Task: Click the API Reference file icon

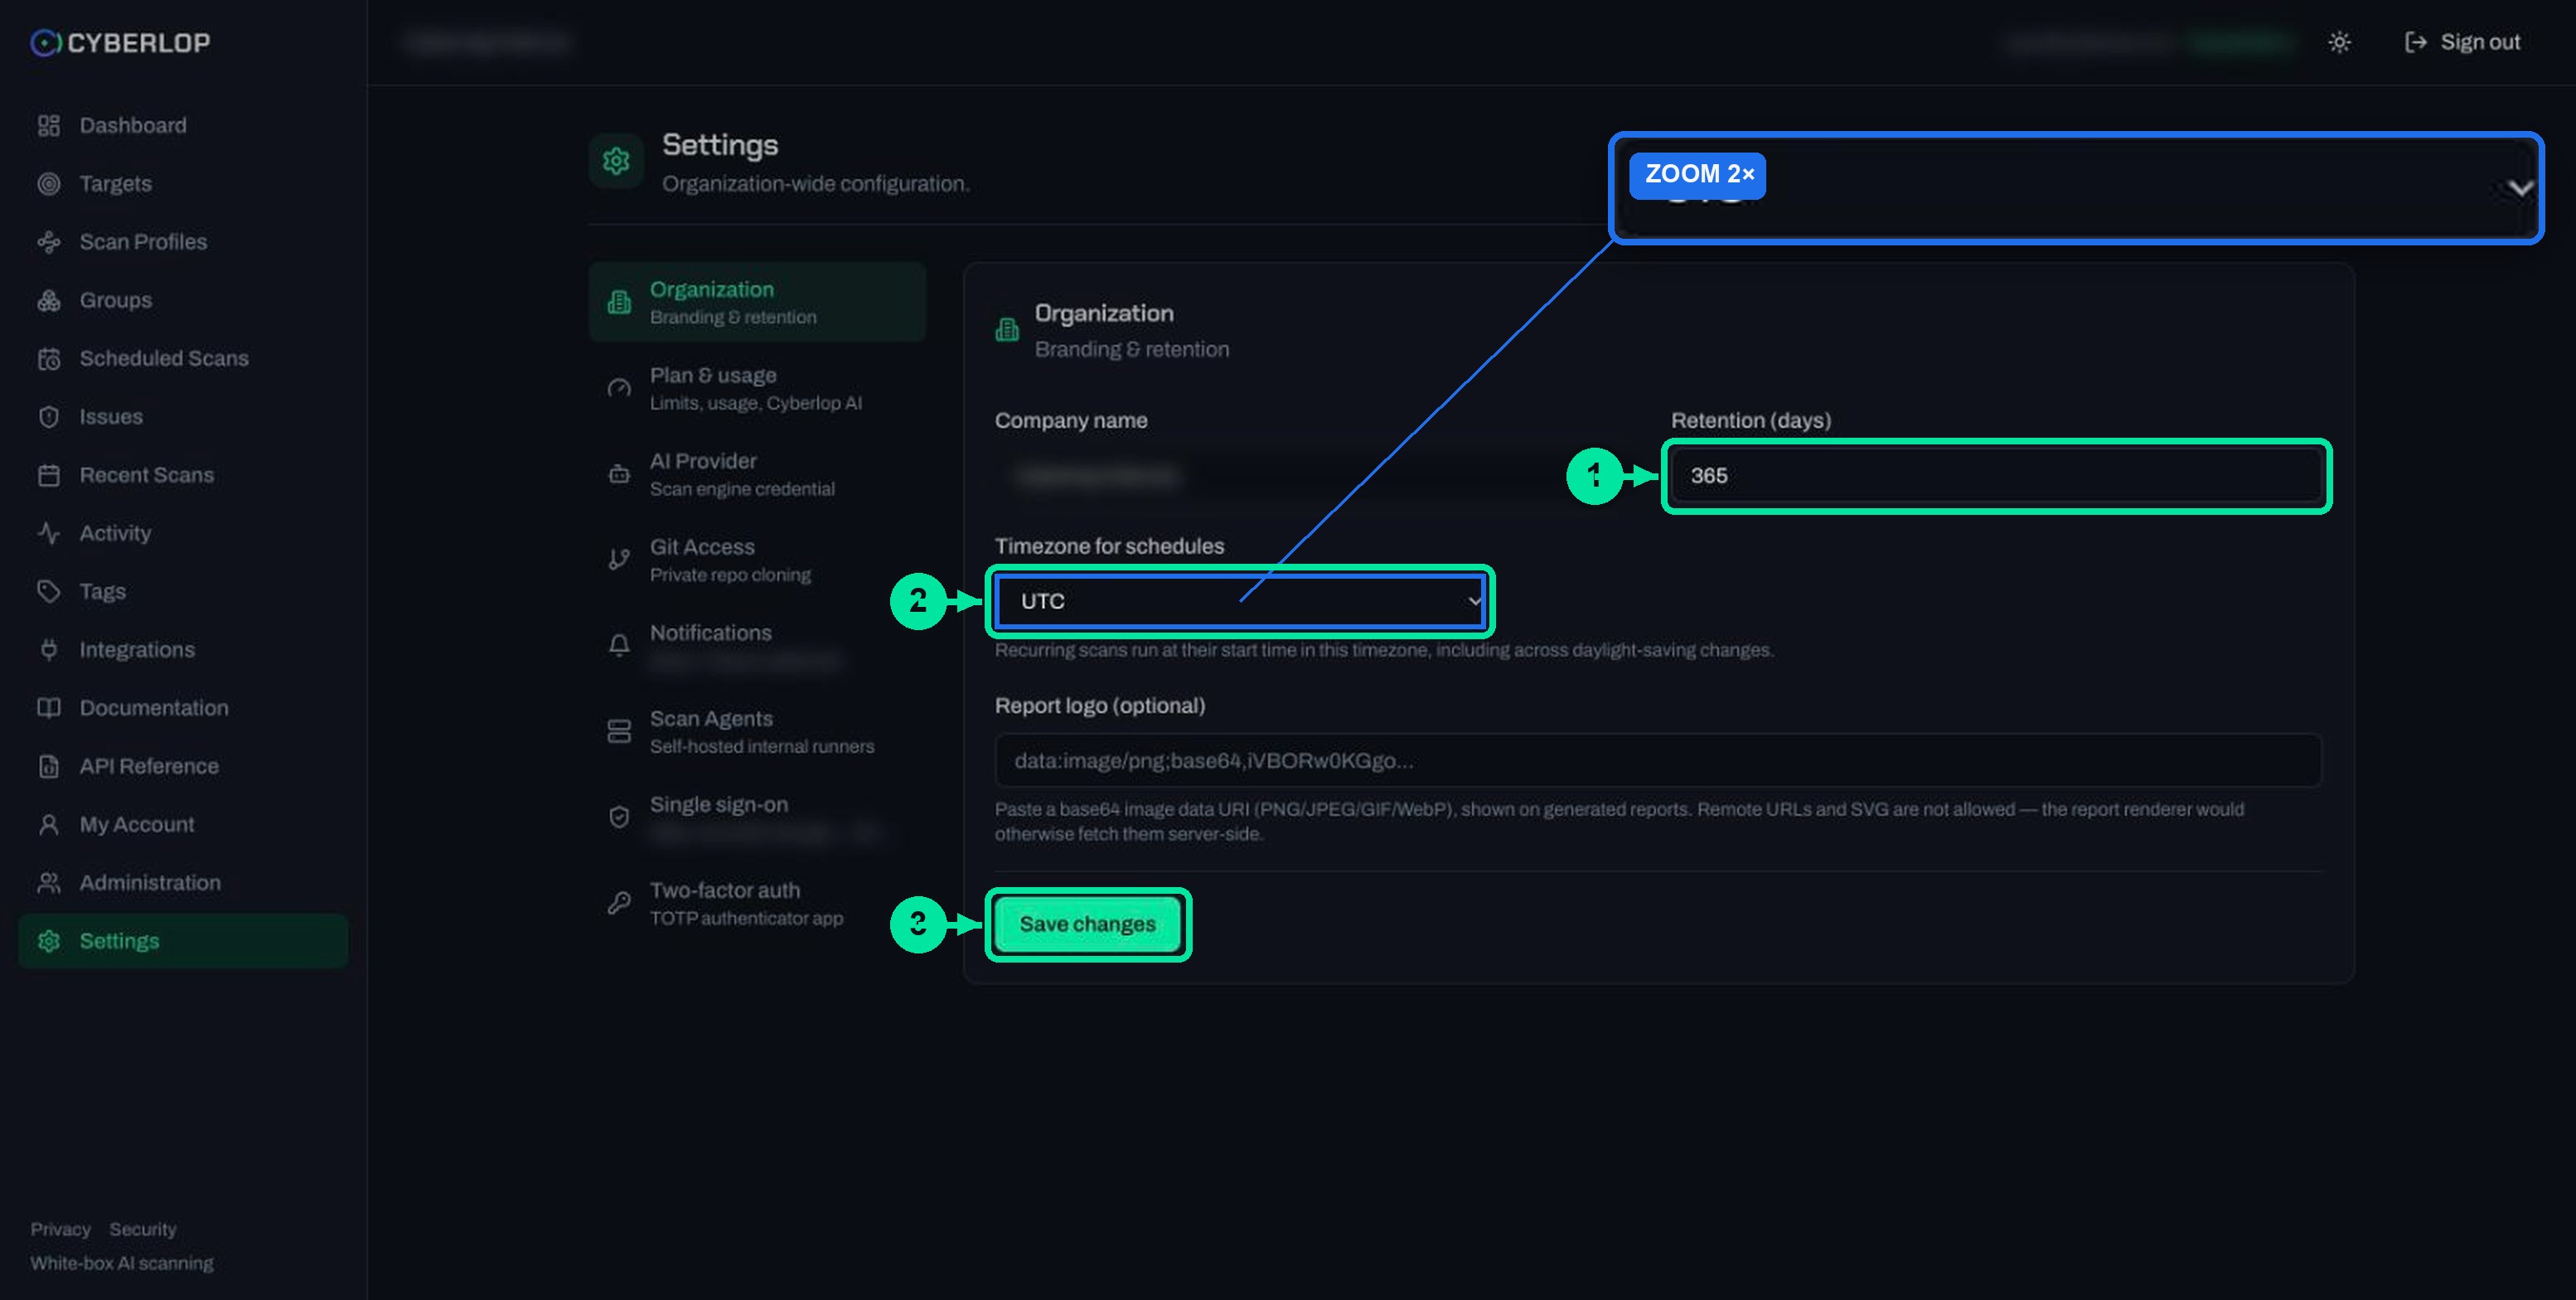Action: [48, 766]
